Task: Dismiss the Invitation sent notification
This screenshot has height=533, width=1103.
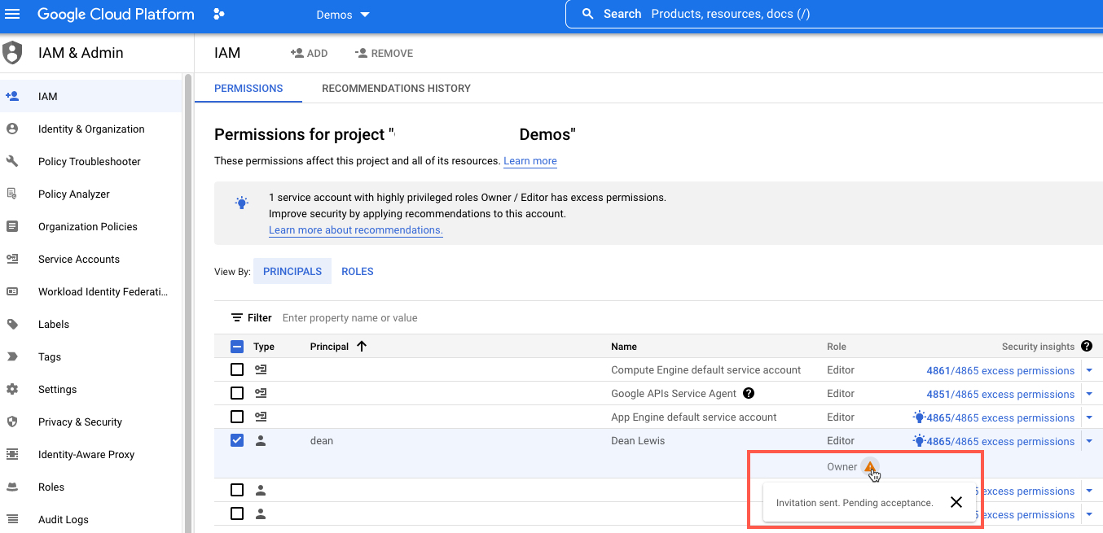Action: click(956, 502)
